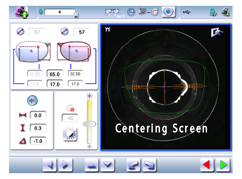242x179 pixels.
Task: Click the edger machine icon with green arrow
Action: coord(22,13)
